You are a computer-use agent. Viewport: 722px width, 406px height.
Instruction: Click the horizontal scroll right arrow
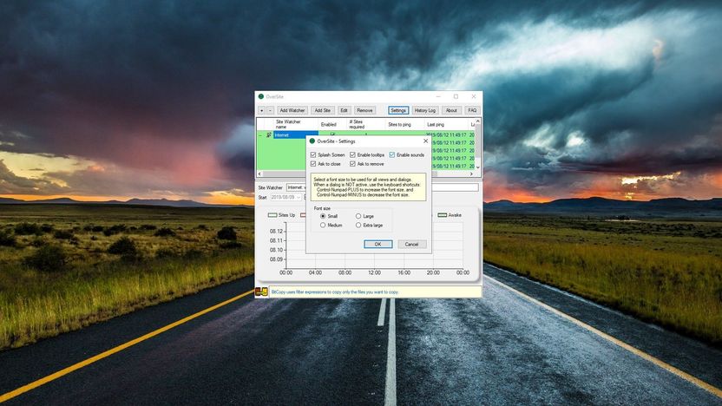(471, 174)
